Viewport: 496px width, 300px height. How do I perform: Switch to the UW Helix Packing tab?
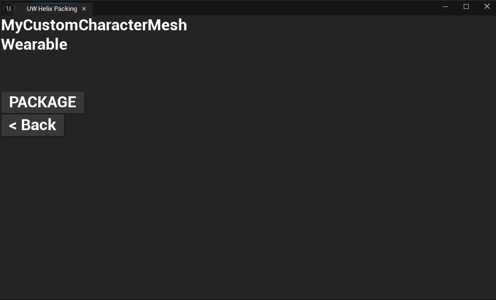coord(52,9)
